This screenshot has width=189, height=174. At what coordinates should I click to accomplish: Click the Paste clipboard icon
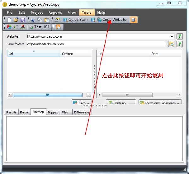coord(47,20)
